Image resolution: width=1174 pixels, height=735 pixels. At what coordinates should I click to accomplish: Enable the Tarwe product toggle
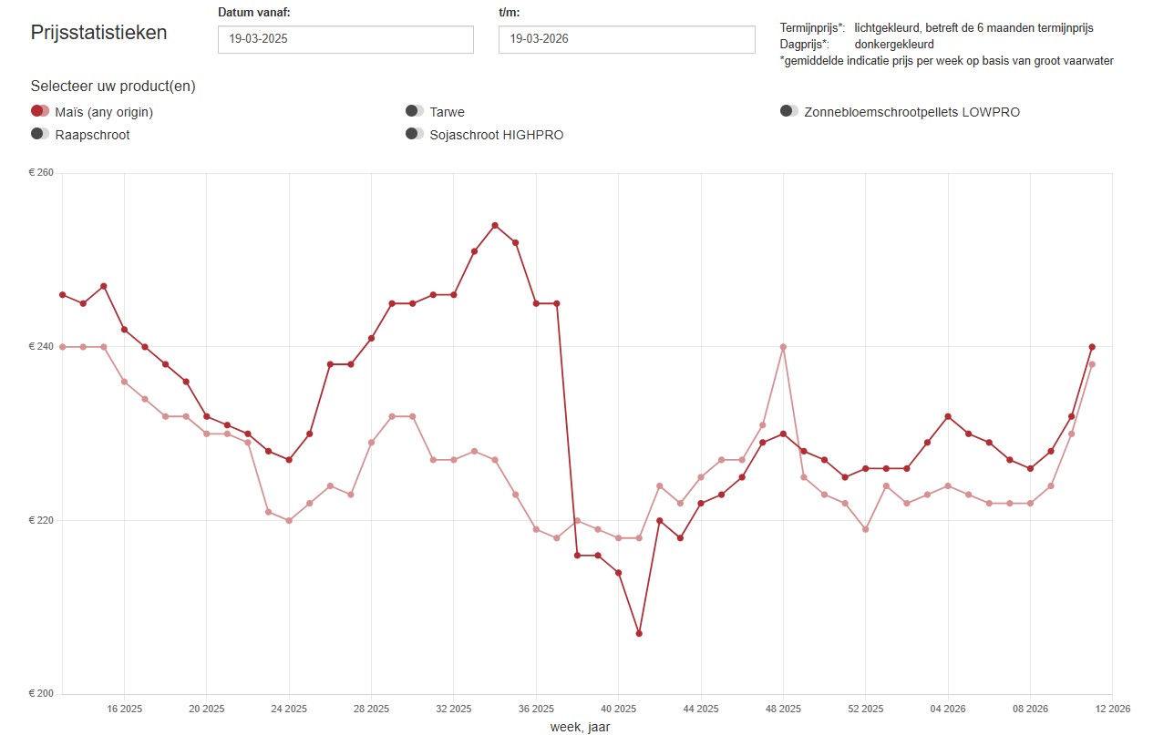[x=415, y=111]
